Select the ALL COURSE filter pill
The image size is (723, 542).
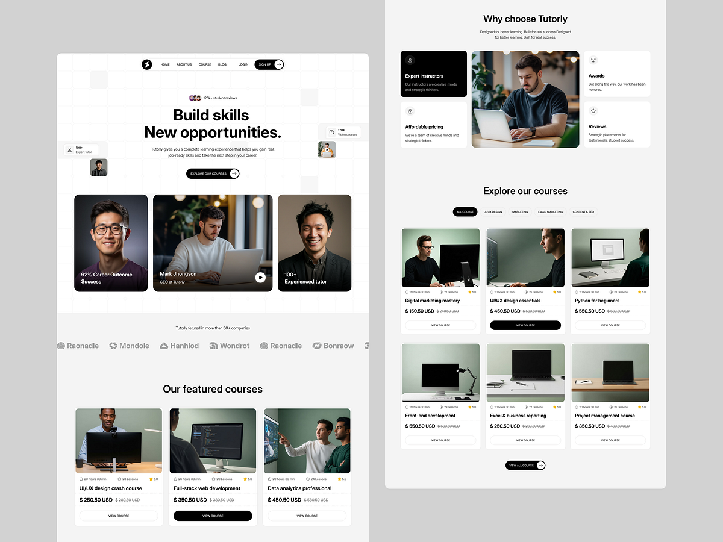(x=465, y=211)
